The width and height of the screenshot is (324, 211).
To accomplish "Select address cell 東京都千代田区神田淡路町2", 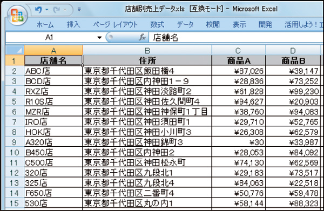I will tap(147, 91).
